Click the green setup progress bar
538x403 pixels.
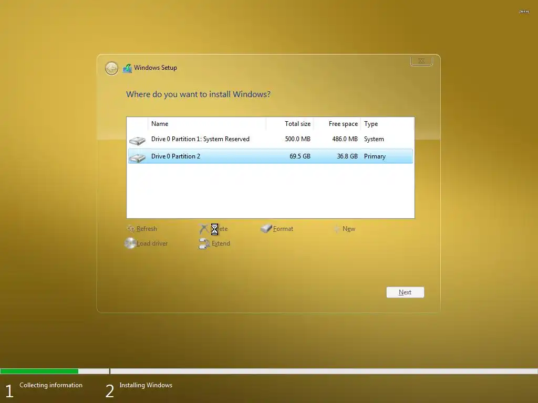39,371
